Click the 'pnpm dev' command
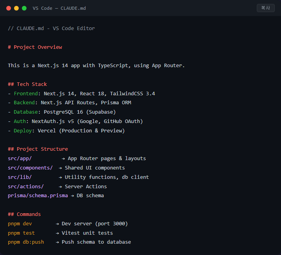 coord(20,224)
